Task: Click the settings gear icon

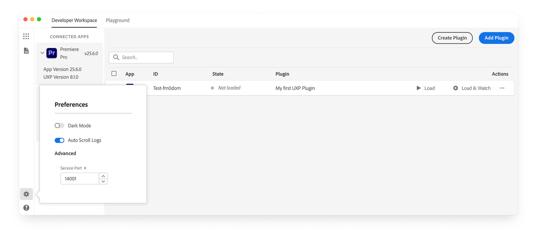Action: point(26,194)
